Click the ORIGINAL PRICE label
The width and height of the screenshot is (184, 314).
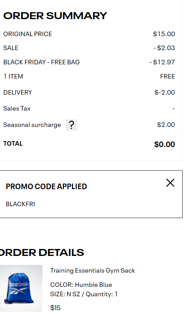[x=28, y=34]
